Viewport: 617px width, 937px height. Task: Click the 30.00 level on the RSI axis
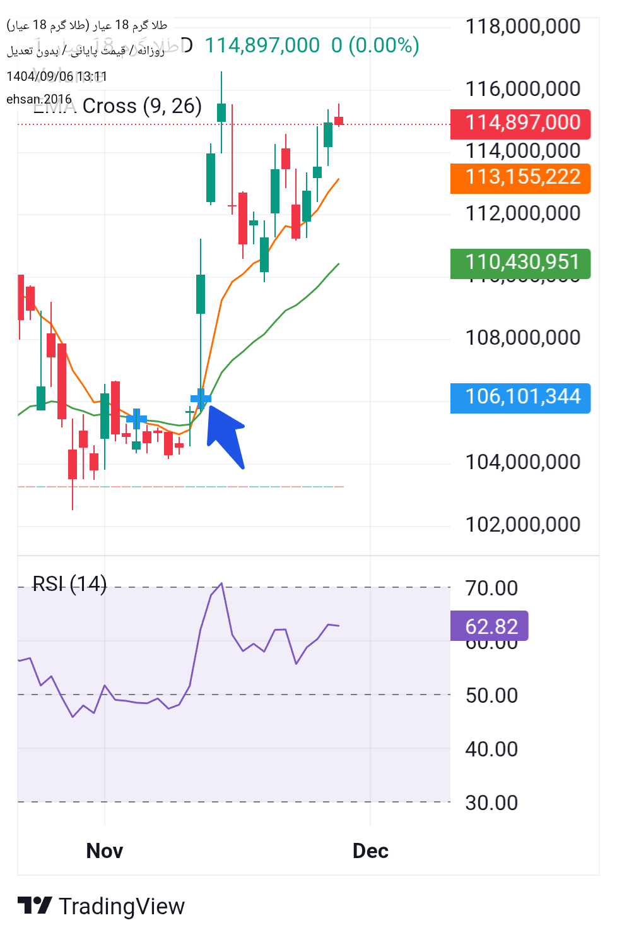point(491,803)
